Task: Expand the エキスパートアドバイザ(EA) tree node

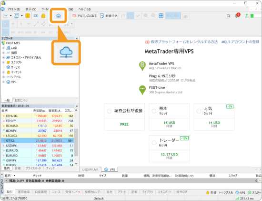Action: pos(3,57)
